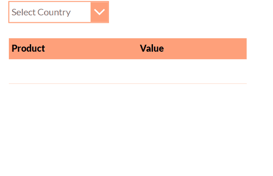Select the empty cell under Value

click(192, 71)
